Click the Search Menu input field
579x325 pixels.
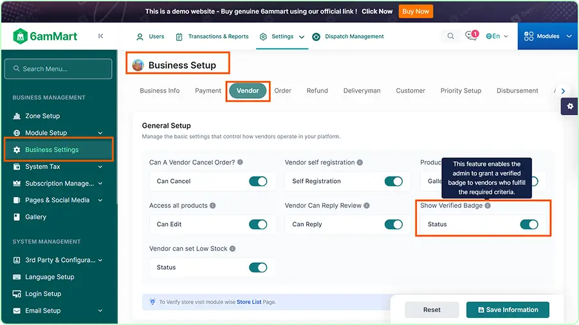58,69
